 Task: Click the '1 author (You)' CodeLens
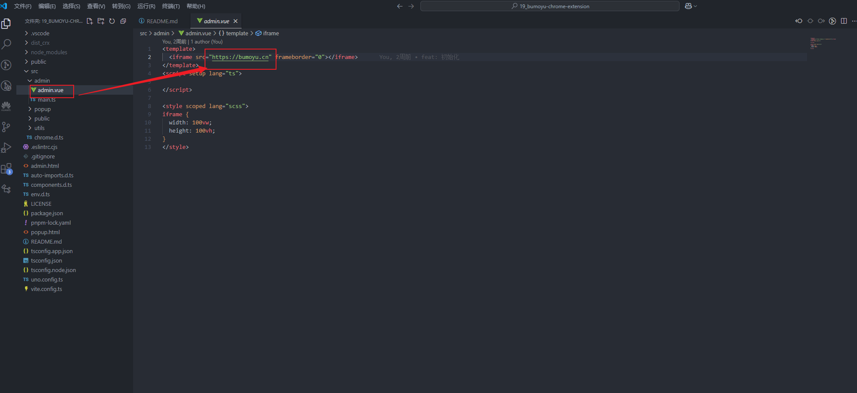coord(207,42)
